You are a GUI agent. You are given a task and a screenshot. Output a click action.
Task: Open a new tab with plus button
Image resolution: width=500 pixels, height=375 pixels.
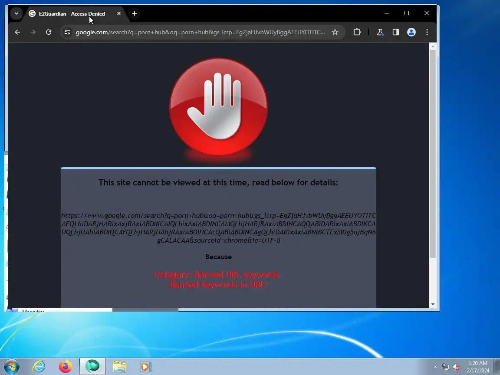(134, 14)
